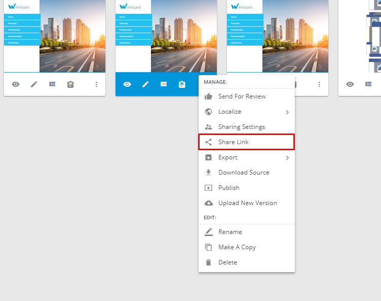The height and width of the screenshot is (301, 381).
Task: Click the clipboard icon on the blue highlighted card
Action: coord(182,84)
